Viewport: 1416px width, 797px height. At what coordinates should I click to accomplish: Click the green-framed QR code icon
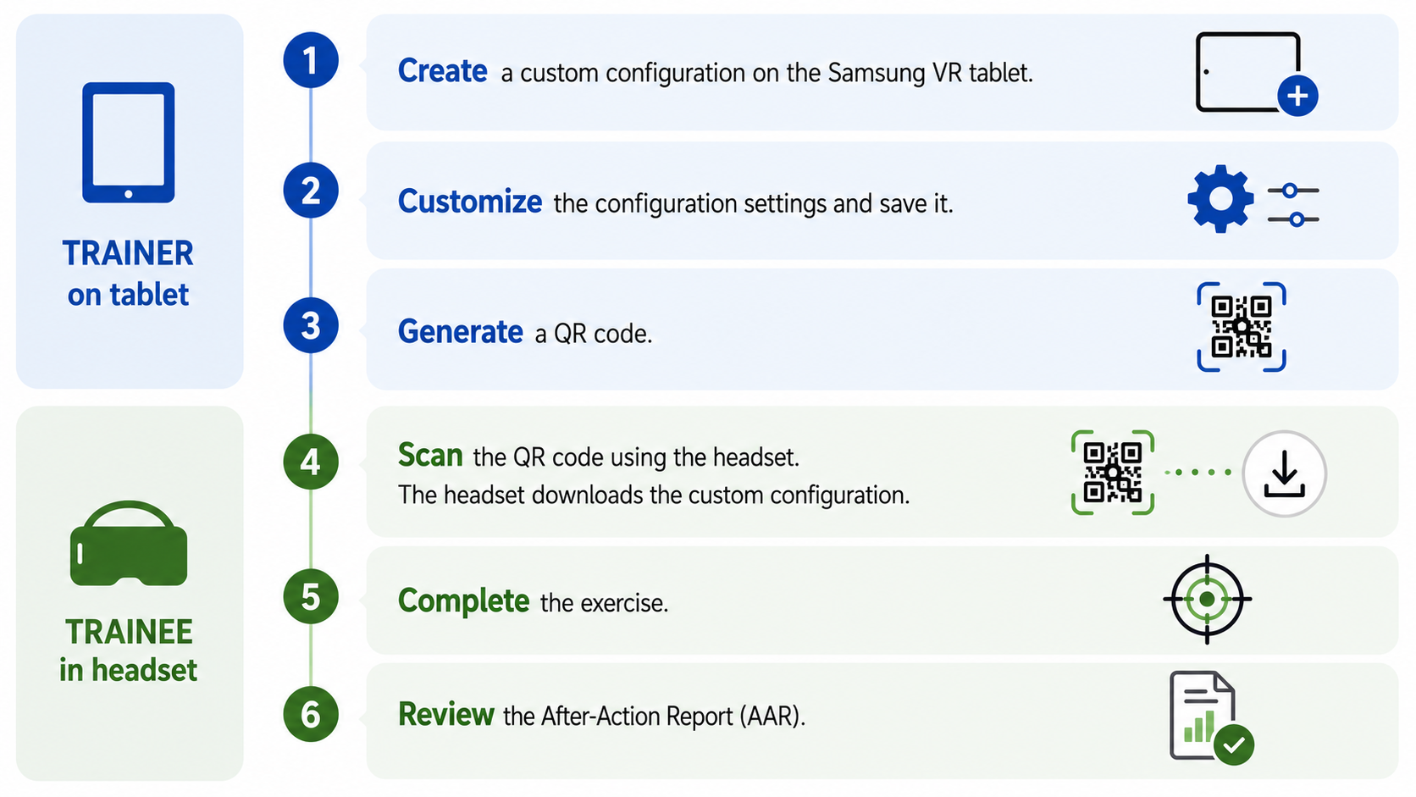[x=1113, y=473]
